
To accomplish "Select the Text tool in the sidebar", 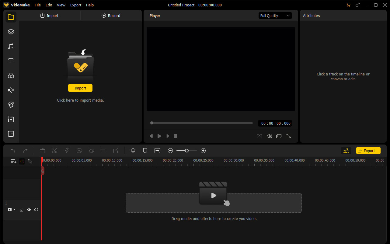I will [11, 61].
